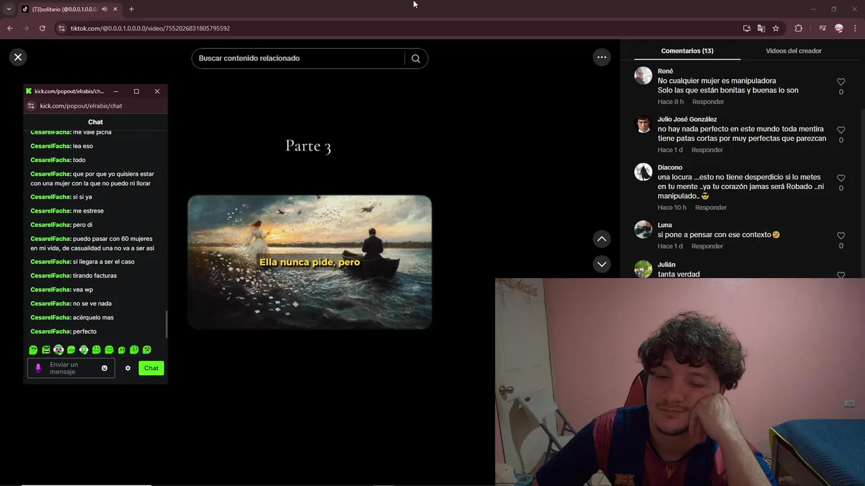Open a new tab with plus button
This screenshot has height=486, width=865.
coord(131,9)
